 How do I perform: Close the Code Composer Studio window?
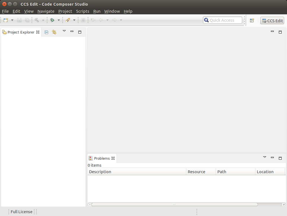click(x=4, y=4)
